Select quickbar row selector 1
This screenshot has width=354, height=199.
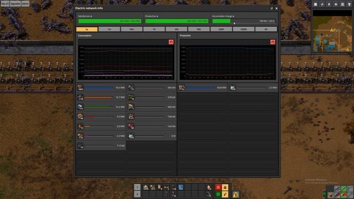[x=137, y=187]
